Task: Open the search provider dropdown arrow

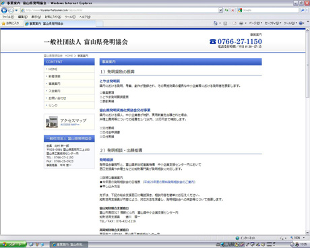Action: (307, 10)
